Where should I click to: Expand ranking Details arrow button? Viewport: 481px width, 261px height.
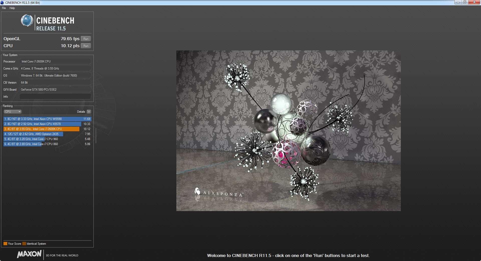[89, 112]
